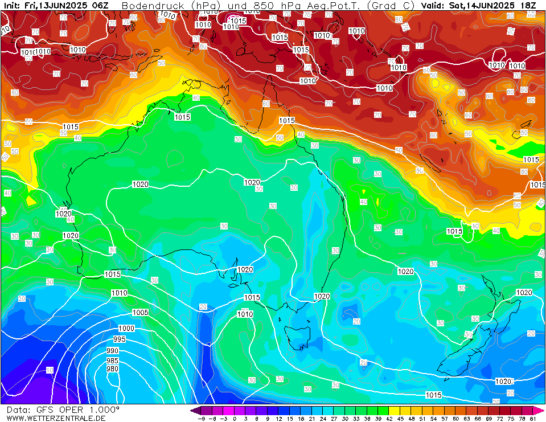The width and height of the screenshot is (546, 422).
Task: Open the WWW.WETTERZENTRALE.DE link text
Action: (56, 418)
